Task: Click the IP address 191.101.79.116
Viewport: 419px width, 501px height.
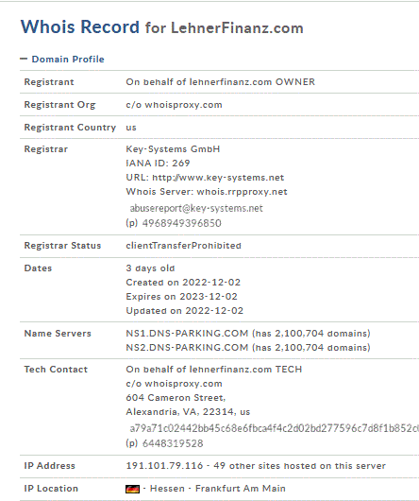Action: pos(164,466)
